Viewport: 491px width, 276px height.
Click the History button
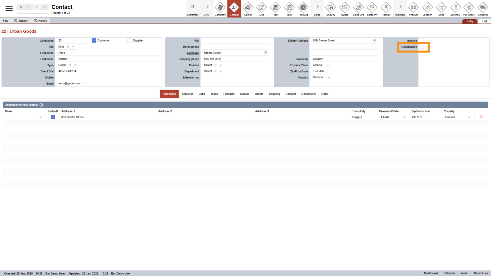[41, 20]
